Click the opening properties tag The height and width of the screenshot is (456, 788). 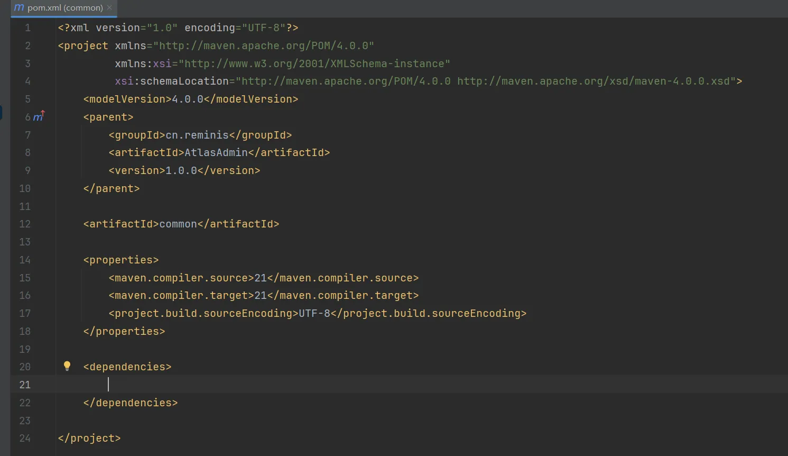click(121, 260)
